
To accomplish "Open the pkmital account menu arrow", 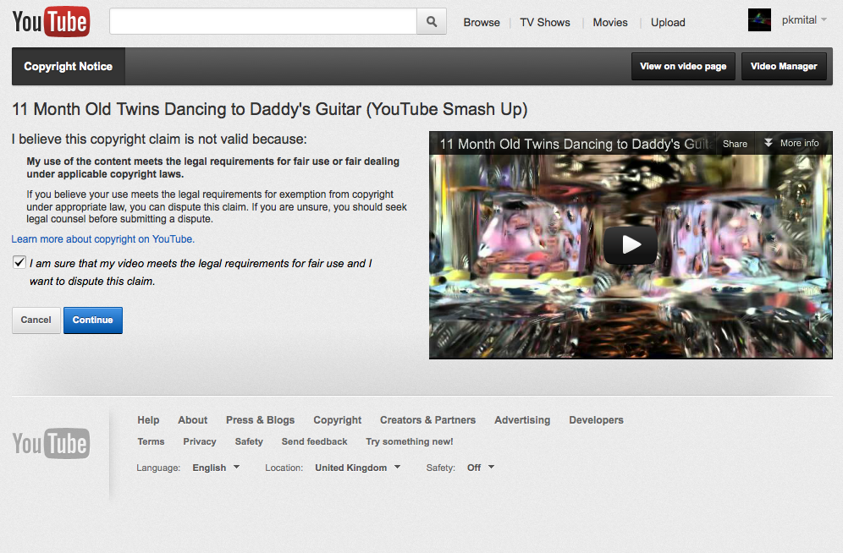I will pyautogui.click(x=824, y=19).
